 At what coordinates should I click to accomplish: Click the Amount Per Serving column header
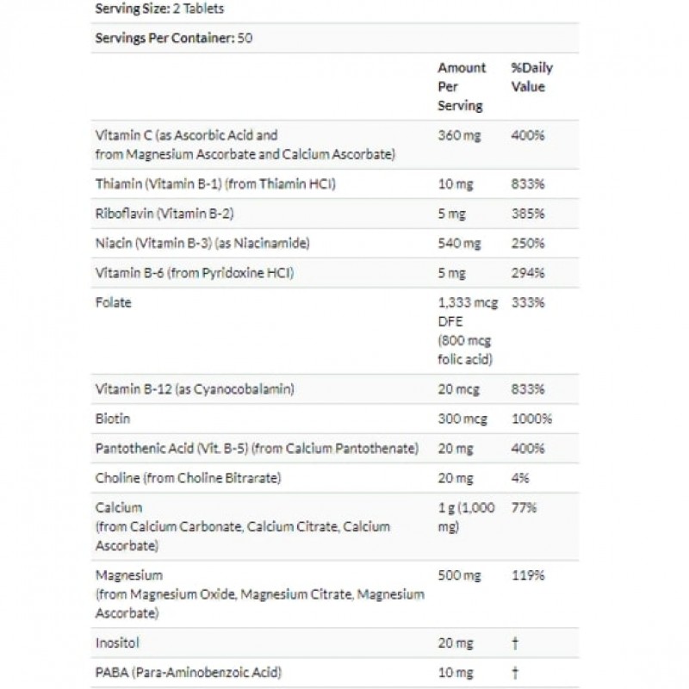pyautogui.click(x=462, y=86)
